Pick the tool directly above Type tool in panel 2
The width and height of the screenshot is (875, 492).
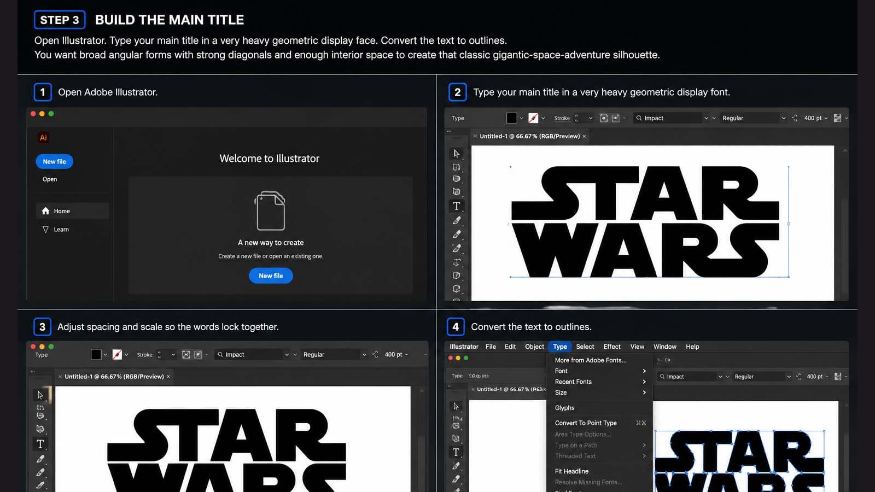click(x=457, y=192)
